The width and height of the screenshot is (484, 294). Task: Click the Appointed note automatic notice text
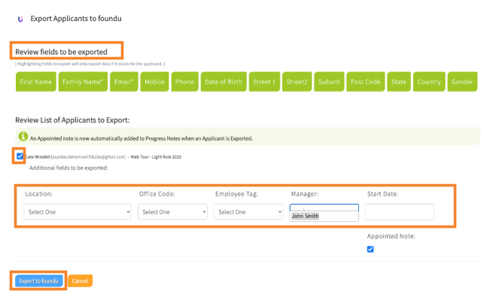142,138
